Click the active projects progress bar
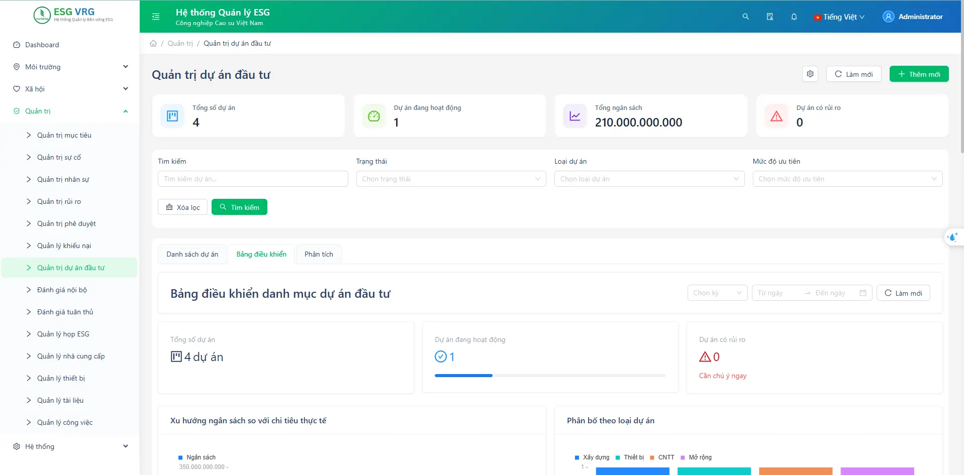This screenshot has width=964, height=475. point(550,376)
